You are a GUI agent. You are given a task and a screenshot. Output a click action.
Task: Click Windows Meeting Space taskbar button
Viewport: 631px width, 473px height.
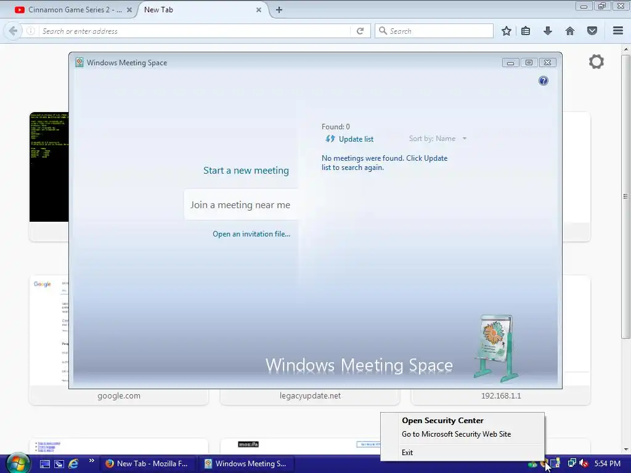pyautogui.click(x=246, y=464)
